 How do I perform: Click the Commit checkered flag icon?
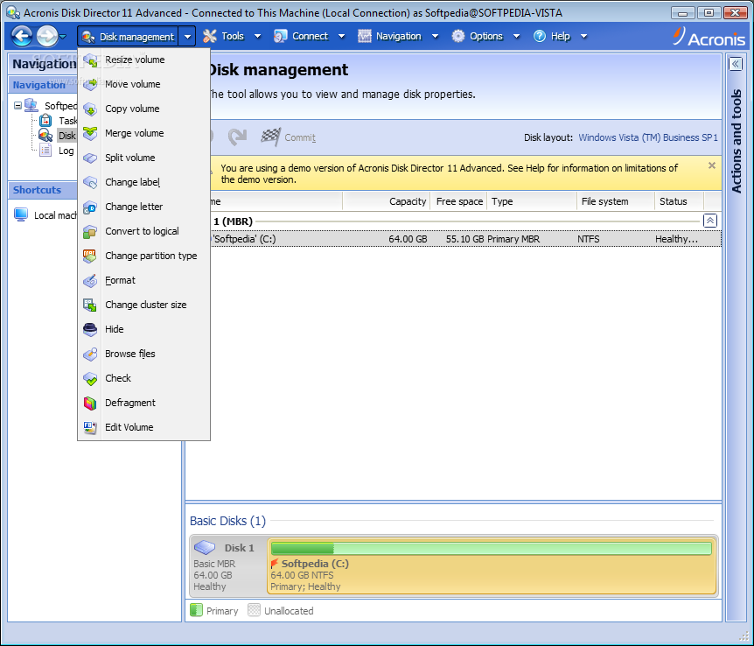tap(271, 137)
